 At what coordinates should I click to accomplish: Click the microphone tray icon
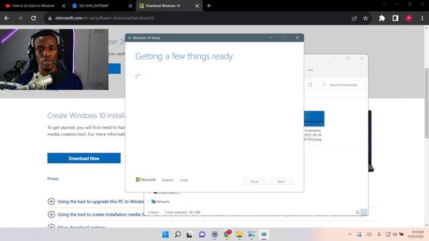tap(379, 234)
